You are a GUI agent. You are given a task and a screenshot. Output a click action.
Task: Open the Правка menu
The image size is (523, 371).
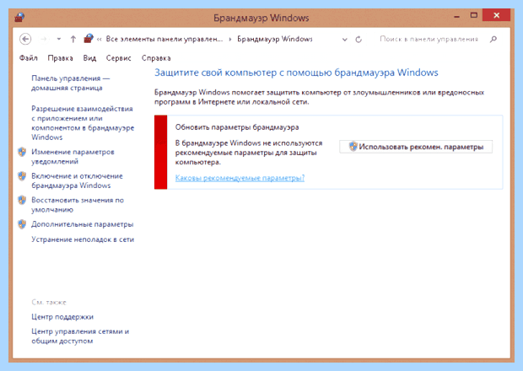click(61, 58)
